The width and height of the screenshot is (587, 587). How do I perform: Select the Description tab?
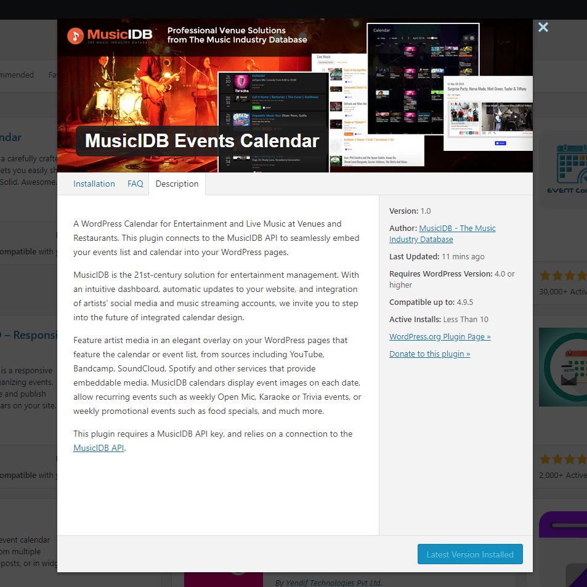[177, 184]
